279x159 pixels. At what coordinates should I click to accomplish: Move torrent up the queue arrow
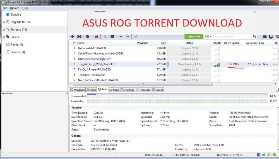pyautogui.click(x=121, y=37)
